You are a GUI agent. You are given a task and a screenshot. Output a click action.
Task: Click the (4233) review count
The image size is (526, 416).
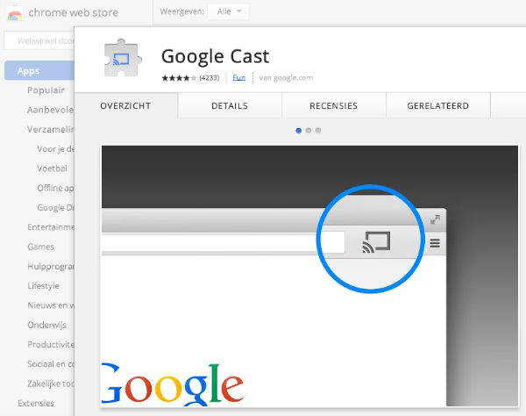pos(209,78)
